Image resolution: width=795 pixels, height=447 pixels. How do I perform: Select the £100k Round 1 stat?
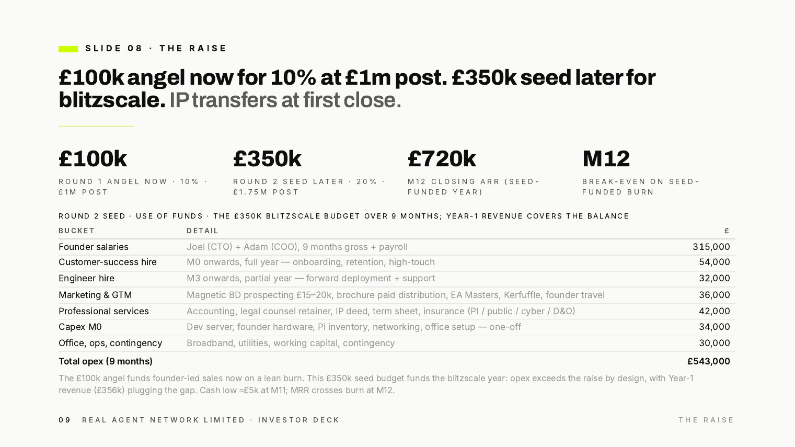pos(93,158)
